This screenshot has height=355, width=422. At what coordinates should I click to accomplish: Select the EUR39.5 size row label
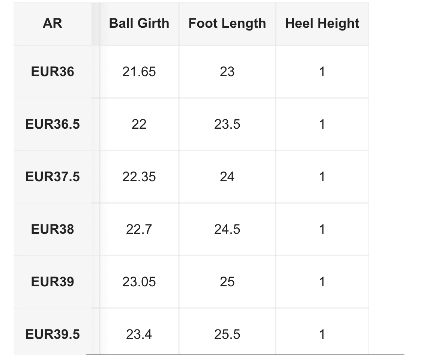[53, 334]
